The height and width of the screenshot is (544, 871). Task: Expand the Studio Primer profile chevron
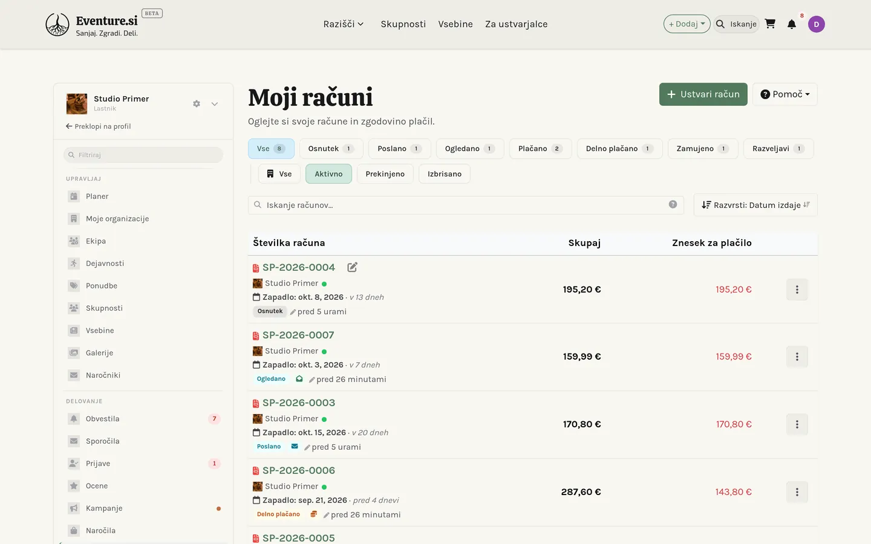(215, 104)
